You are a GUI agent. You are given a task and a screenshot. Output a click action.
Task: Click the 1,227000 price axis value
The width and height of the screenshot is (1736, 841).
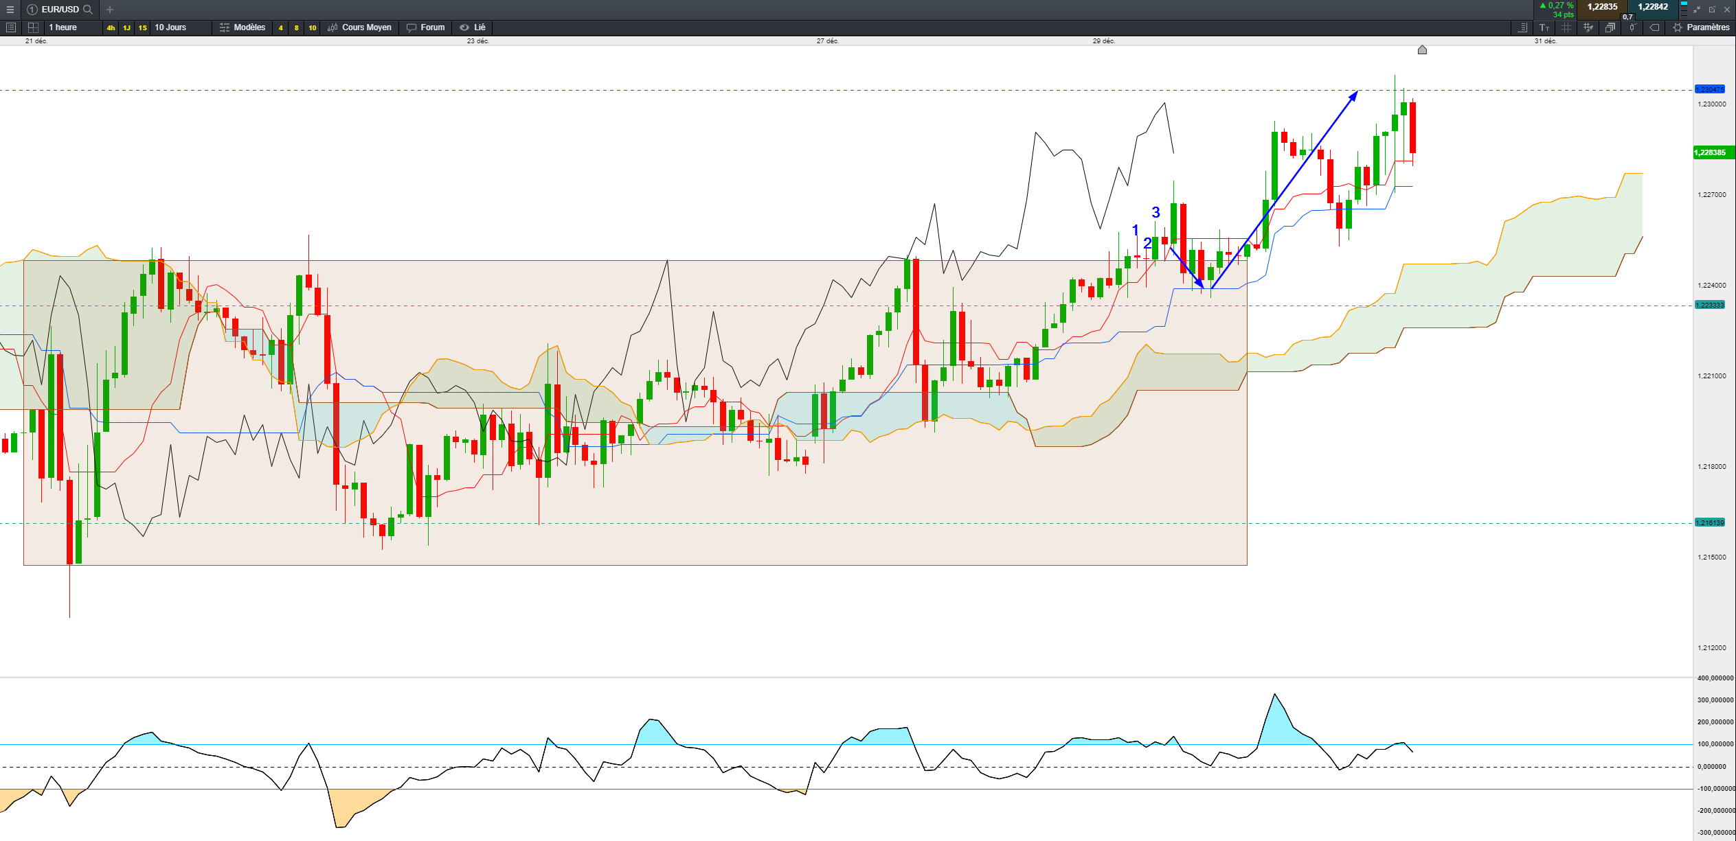point(1712,195)
